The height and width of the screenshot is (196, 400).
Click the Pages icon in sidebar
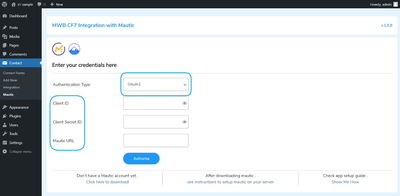[x=5, y=45]
